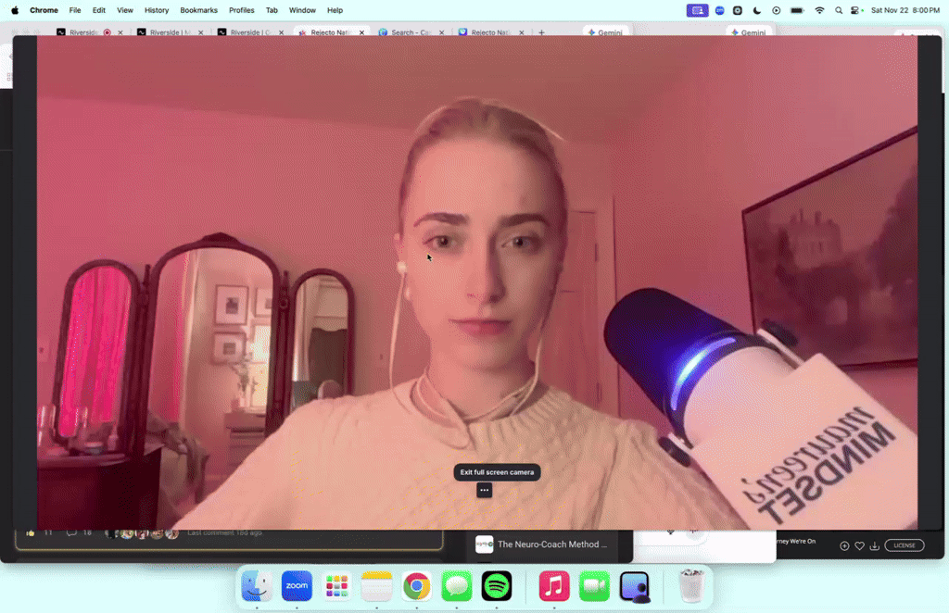Open Control Center icon in menu bar
Image resolution: width=949 pixels, height=613 pixels.
[855, 10]
